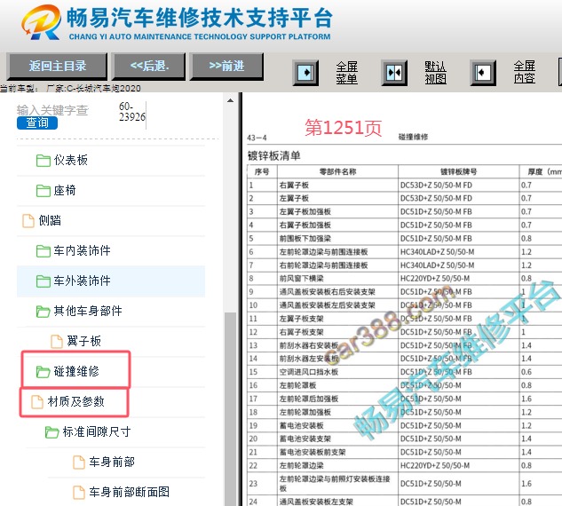This screenshot has width=562, height=506.
Task: Click 返回主目录 button
Action: (x=58, y=66)
